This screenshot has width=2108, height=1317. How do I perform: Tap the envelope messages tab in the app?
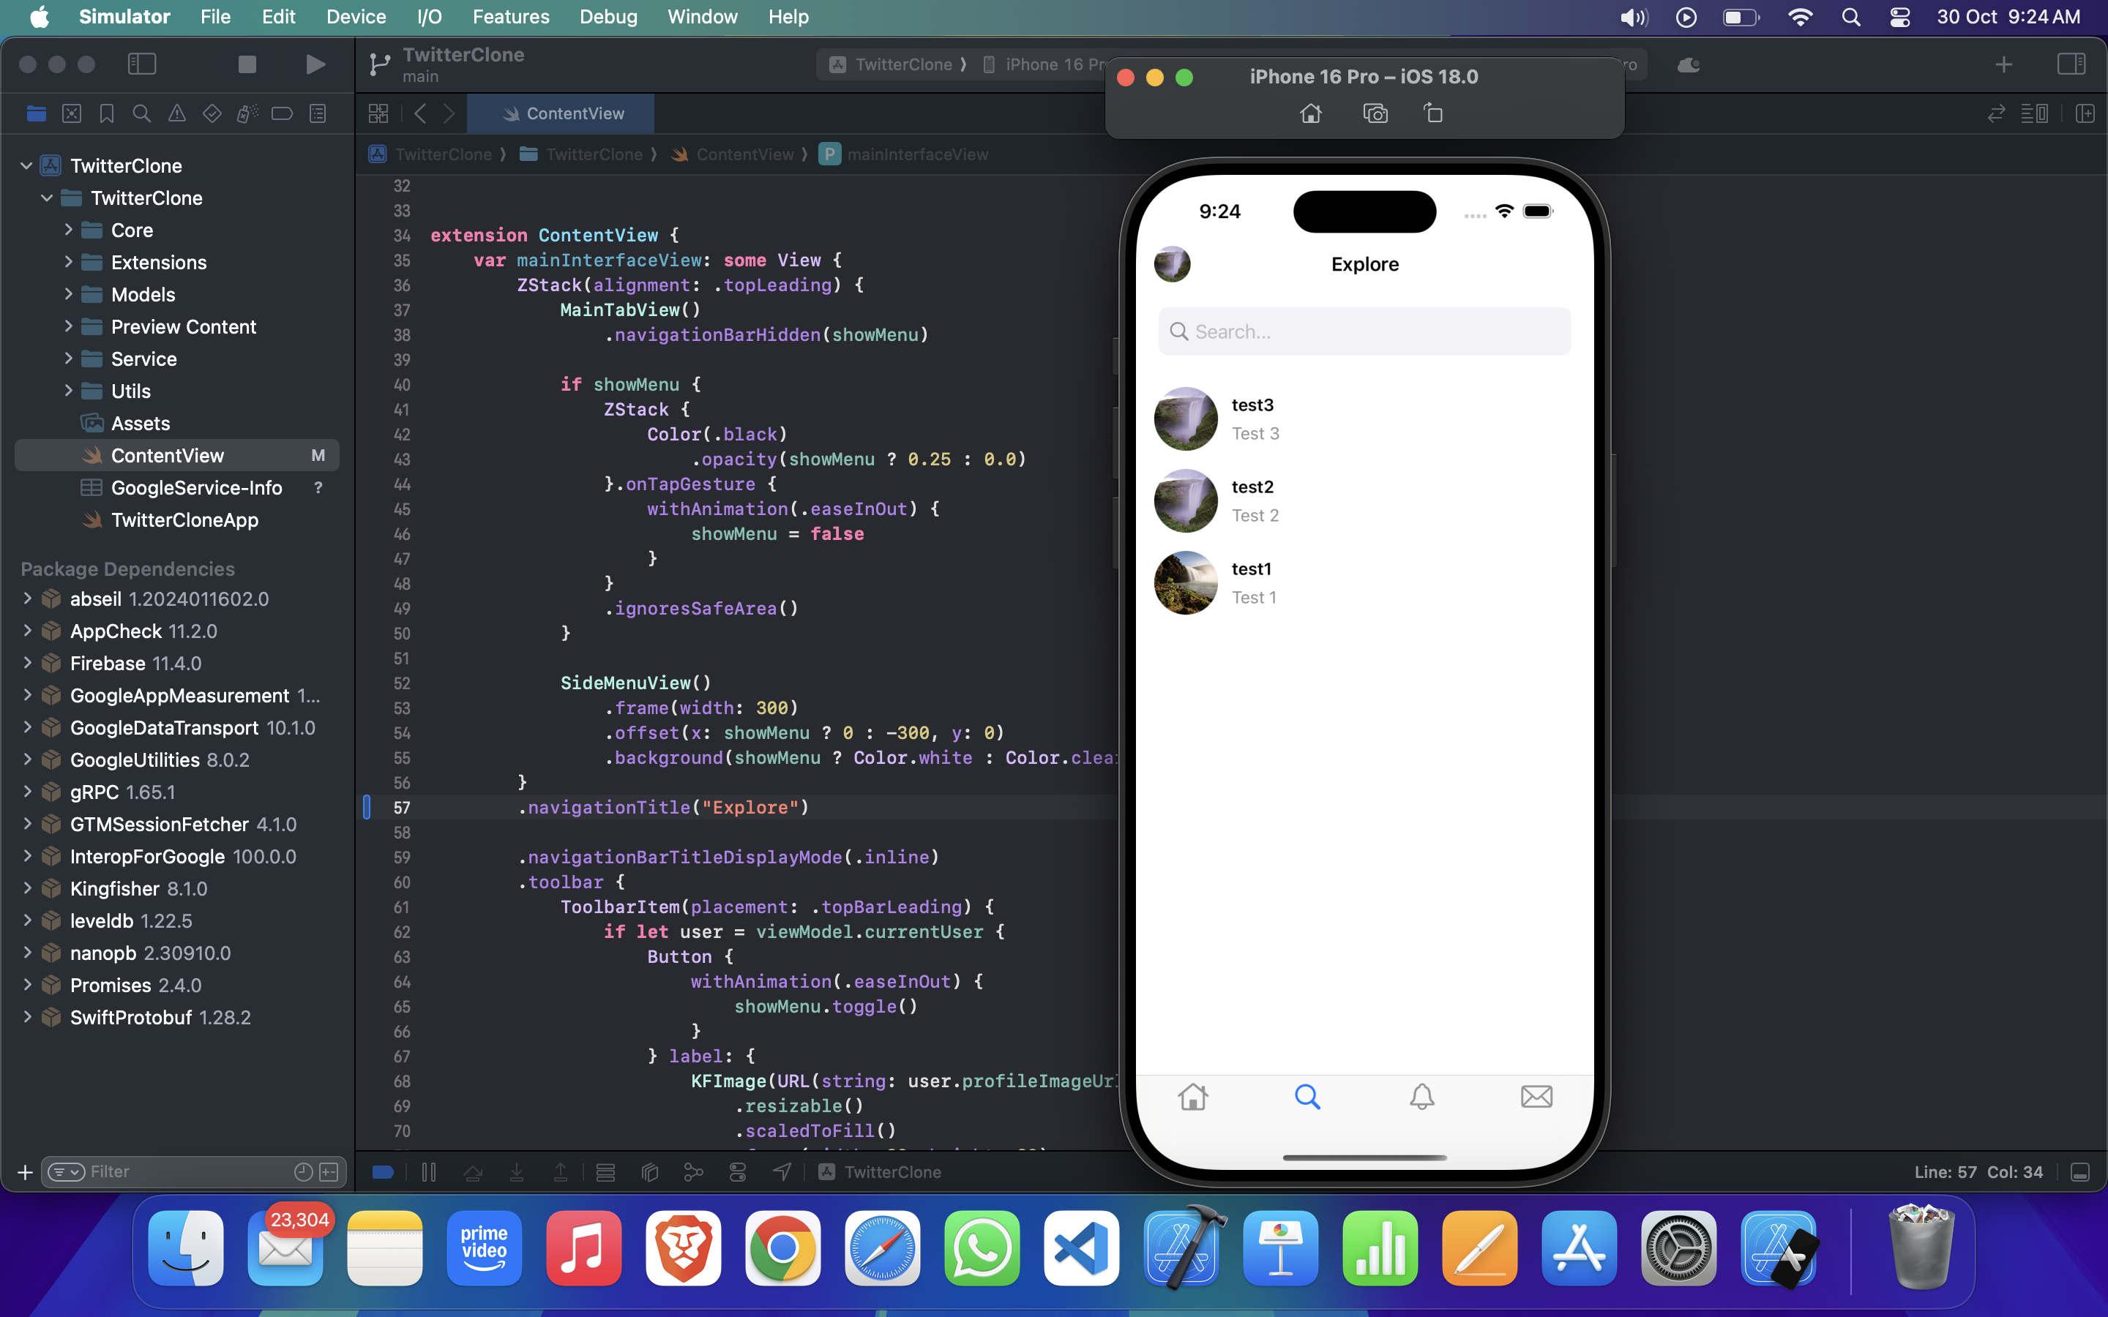(x=1536, y=1097)
